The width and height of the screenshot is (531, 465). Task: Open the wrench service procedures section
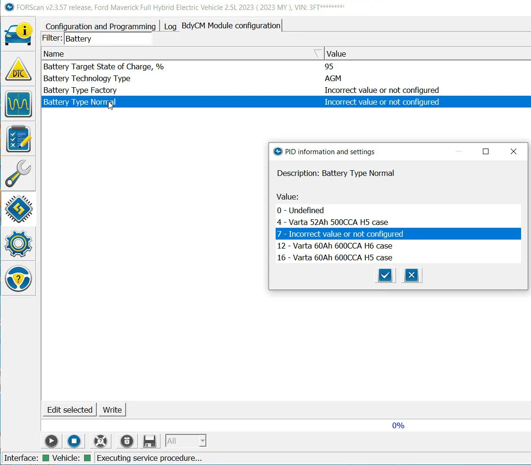click(x=18, y=174)
